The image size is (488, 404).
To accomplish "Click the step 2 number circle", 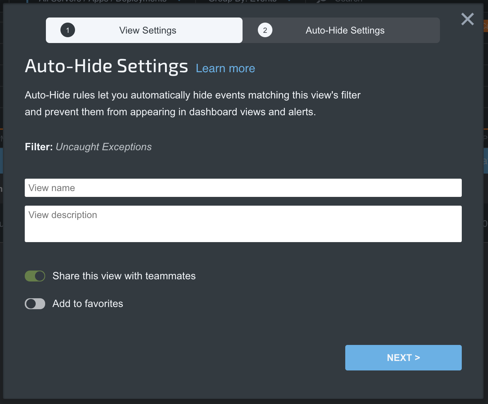I will click(265, 30).
